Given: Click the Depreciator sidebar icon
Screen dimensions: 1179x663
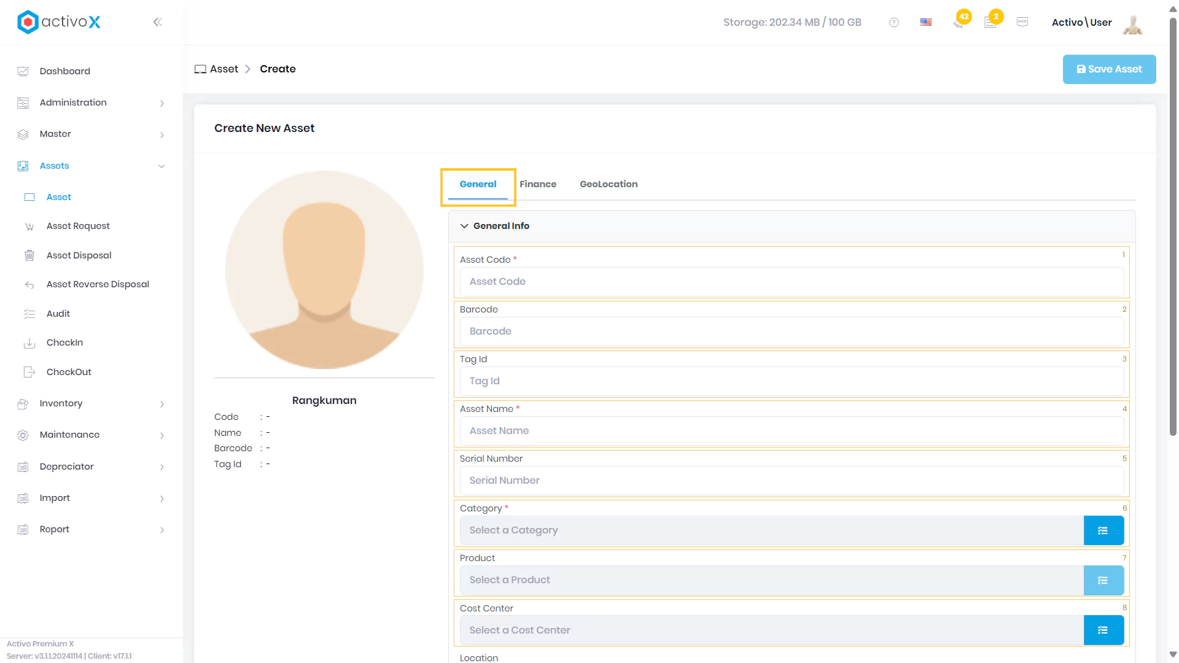Looking at the screenshot, I should [x=23, y=467].
